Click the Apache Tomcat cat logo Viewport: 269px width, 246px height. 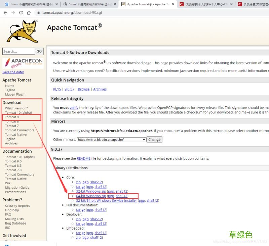pos(23,31)
